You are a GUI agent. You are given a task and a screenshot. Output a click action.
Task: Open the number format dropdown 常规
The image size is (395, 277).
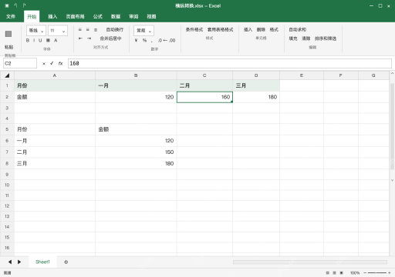click(143, 31)
